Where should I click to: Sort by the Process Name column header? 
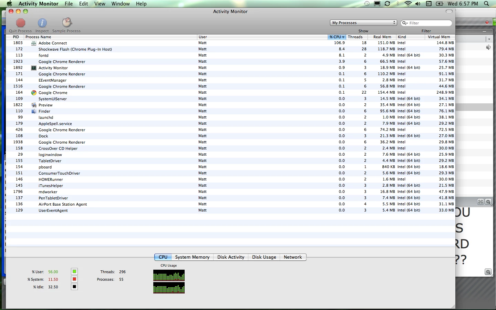[110, 37]
